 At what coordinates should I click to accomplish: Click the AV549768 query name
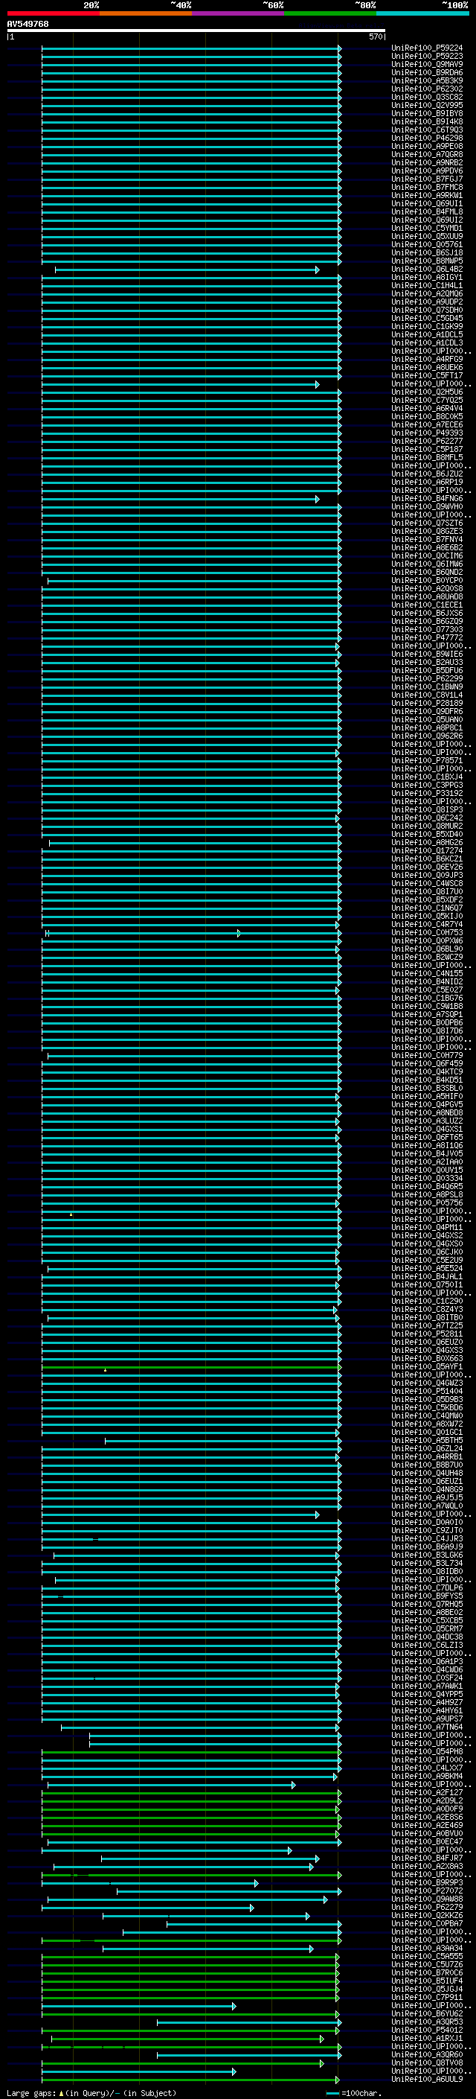28,24
